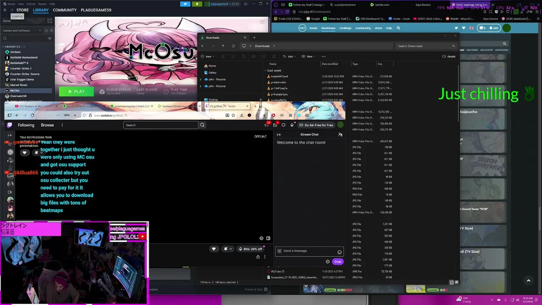Follow the channel with the heart button
This screenshot has height=305, width=542.
(x=214, y=249)
